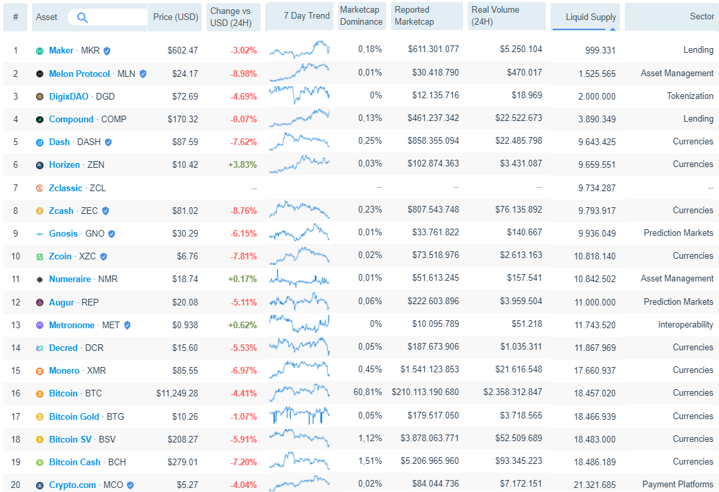The image size is (719, 492).
Task: Click the verified badge next to DASH
Action: click(108, 142)
